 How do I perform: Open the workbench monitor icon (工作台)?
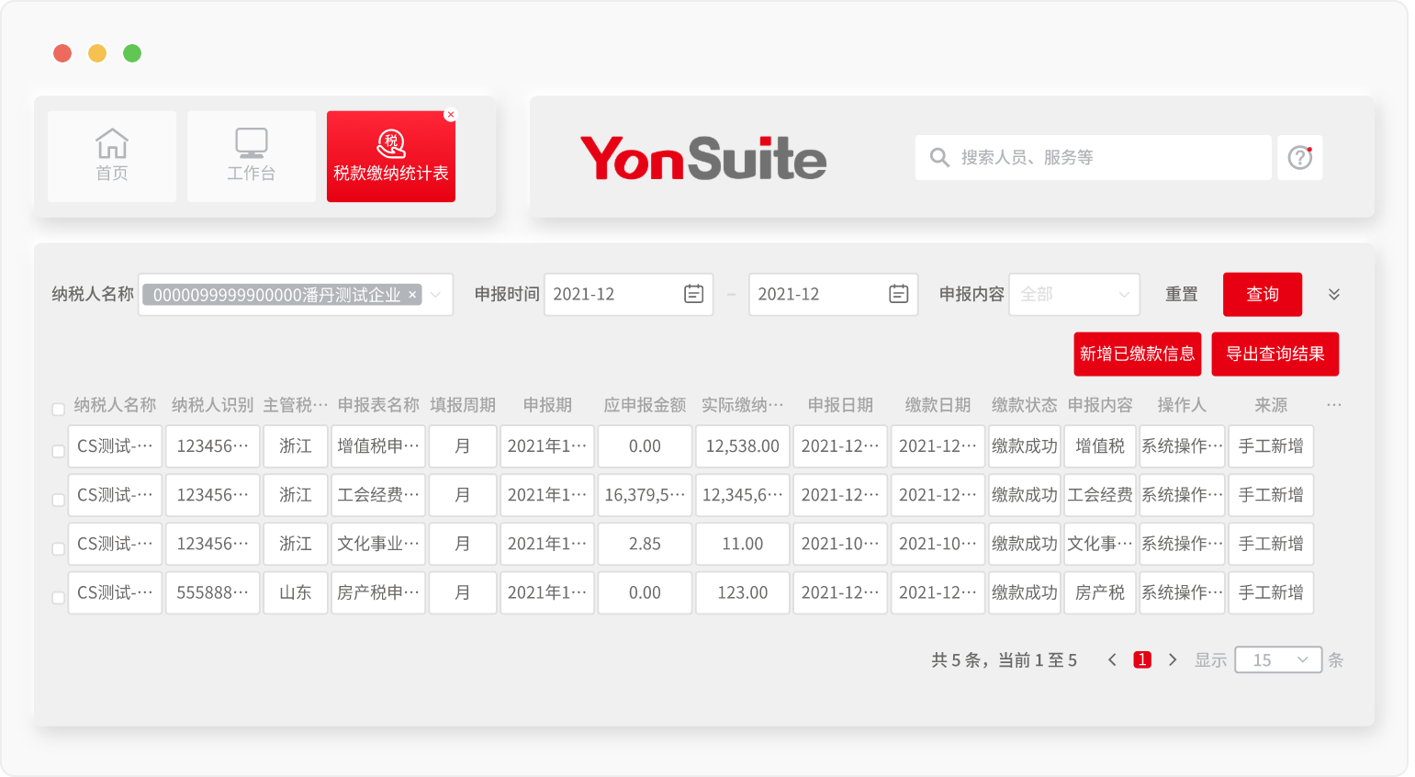[251, 155]
